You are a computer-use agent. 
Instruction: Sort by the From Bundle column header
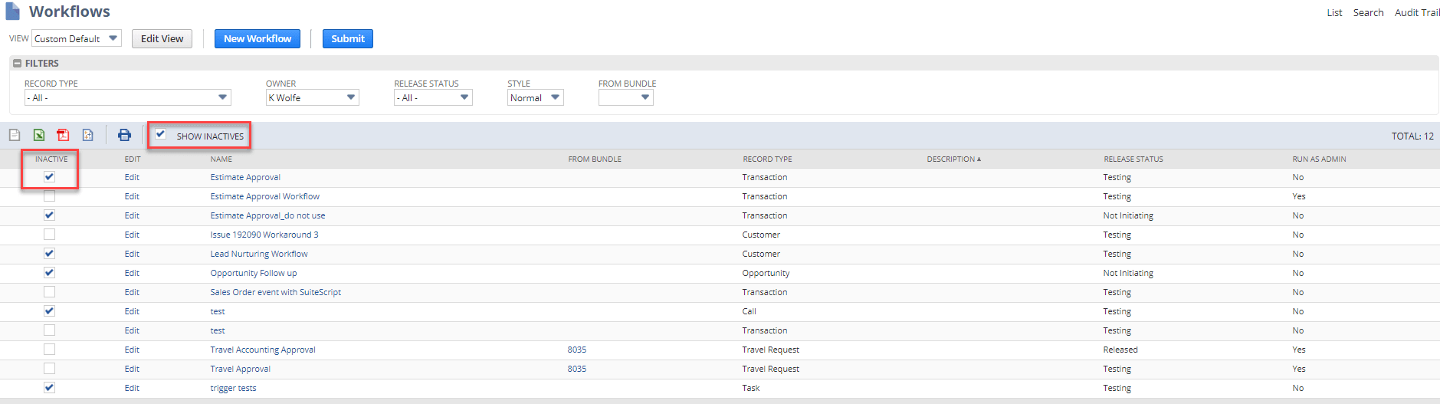pyautogui.click(x=595, y=159)
